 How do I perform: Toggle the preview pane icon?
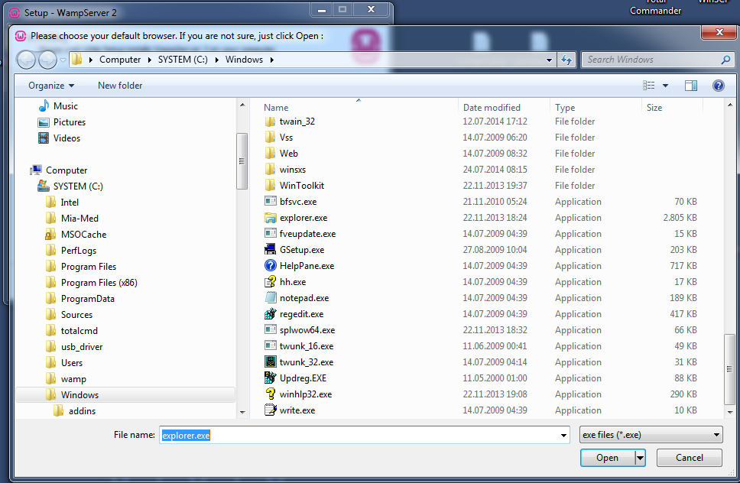point(691,86)
